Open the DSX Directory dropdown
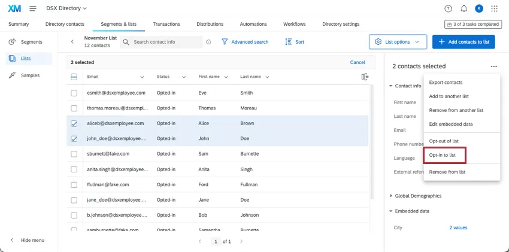The image size is (509, 252). pos(66,8)
